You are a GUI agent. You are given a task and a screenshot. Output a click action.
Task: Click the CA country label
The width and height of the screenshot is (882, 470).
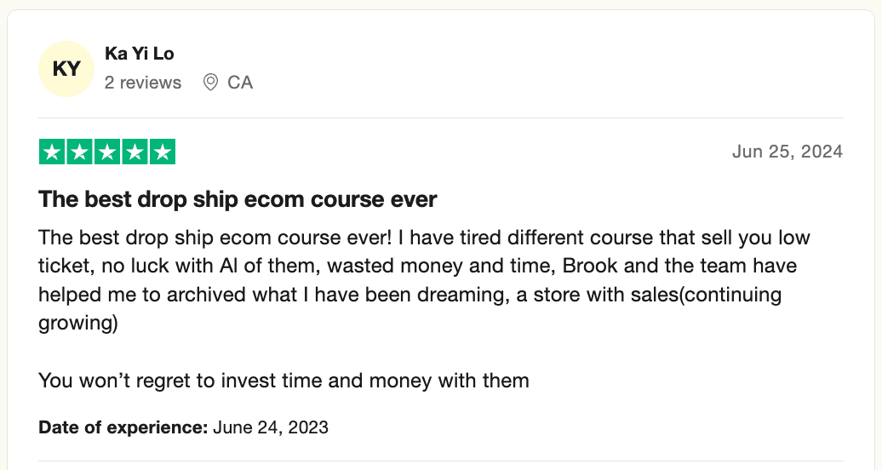[x=240, y=83]
